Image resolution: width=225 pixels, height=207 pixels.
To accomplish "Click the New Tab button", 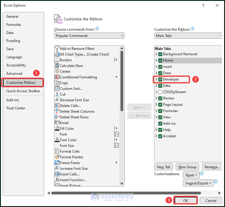I will click(163, 167).
